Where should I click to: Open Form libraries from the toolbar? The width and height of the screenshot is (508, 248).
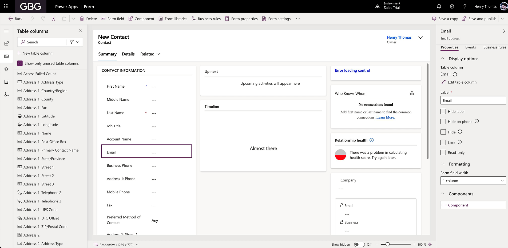click(173, 19)
